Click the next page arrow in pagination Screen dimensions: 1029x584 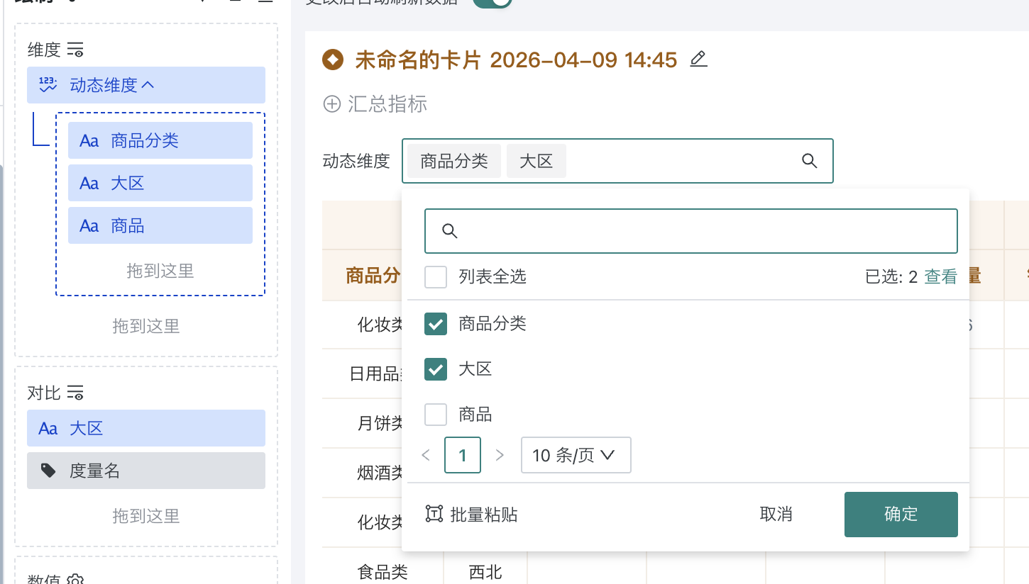pyautogui.click(x=501, y=455)
